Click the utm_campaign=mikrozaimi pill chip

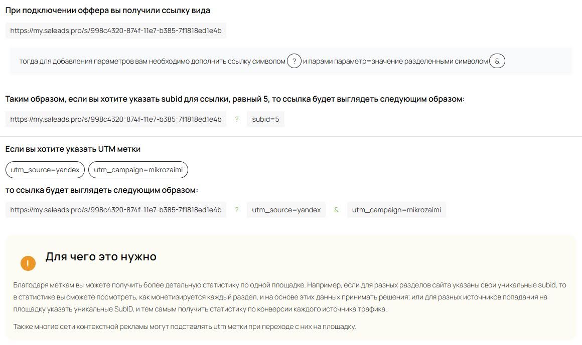click(x=138, y=169)
